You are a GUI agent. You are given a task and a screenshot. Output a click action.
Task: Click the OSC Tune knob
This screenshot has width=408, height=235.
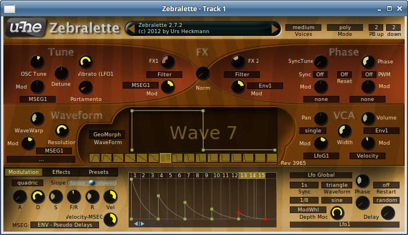38,62
